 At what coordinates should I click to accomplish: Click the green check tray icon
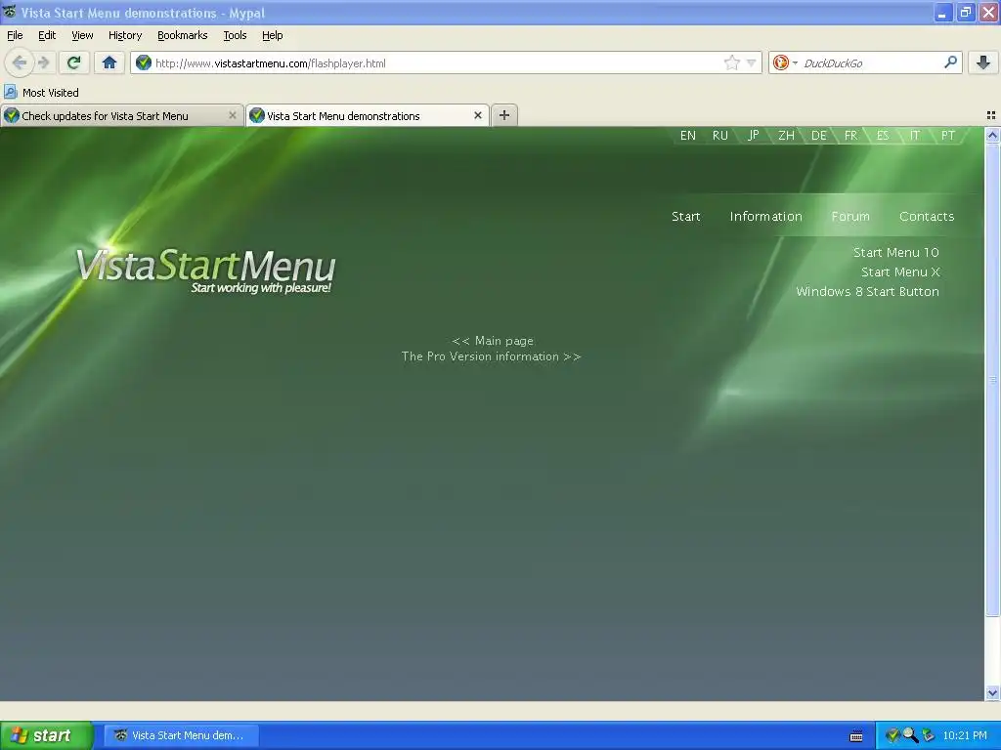tap(892, 735)
